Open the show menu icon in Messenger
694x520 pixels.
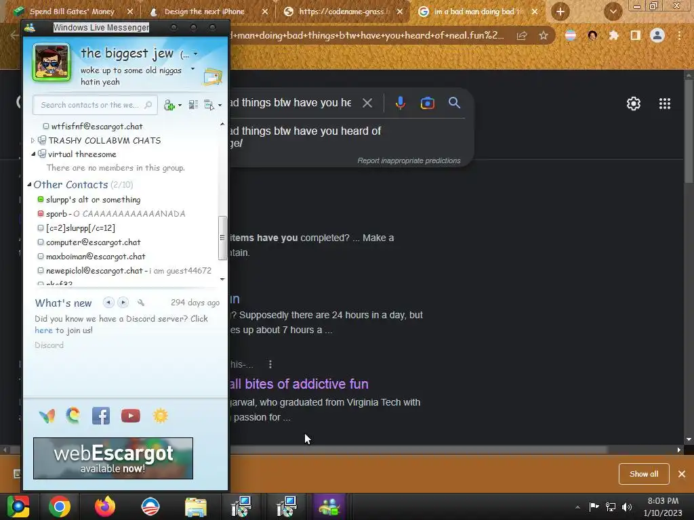209,105
